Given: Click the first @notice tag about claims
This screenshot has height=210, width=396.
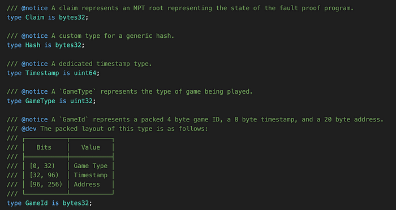Looking at the screenshot, I should (35, 8).
